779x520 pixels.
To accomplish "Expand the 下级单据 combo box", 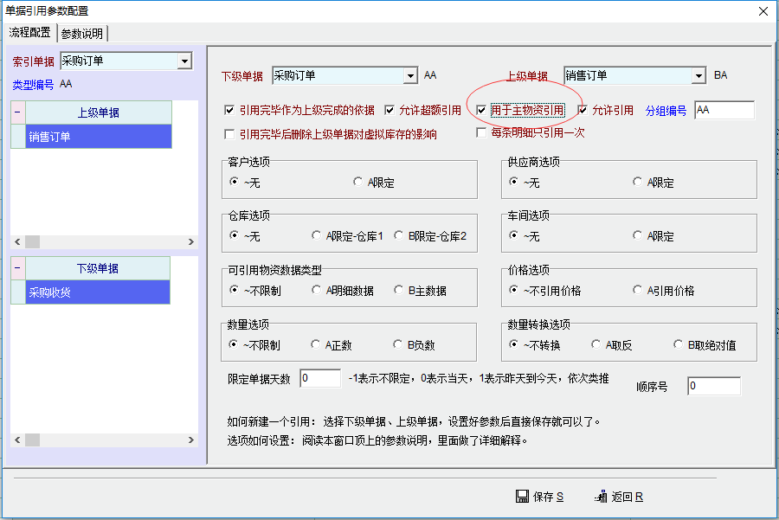I will 410,76.
